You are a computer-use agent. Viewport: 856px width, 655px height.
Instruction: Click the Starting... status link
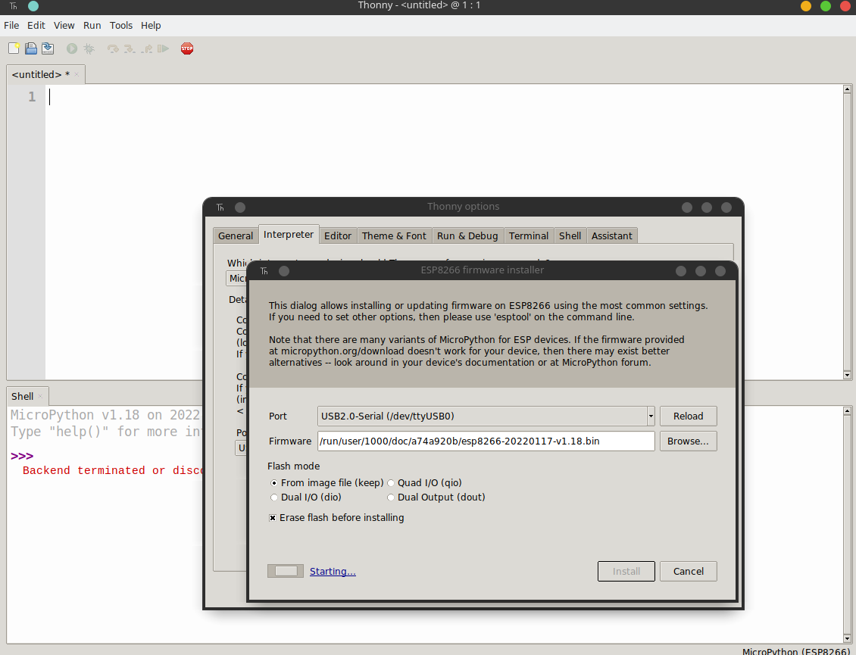click(x=333, y=572)
